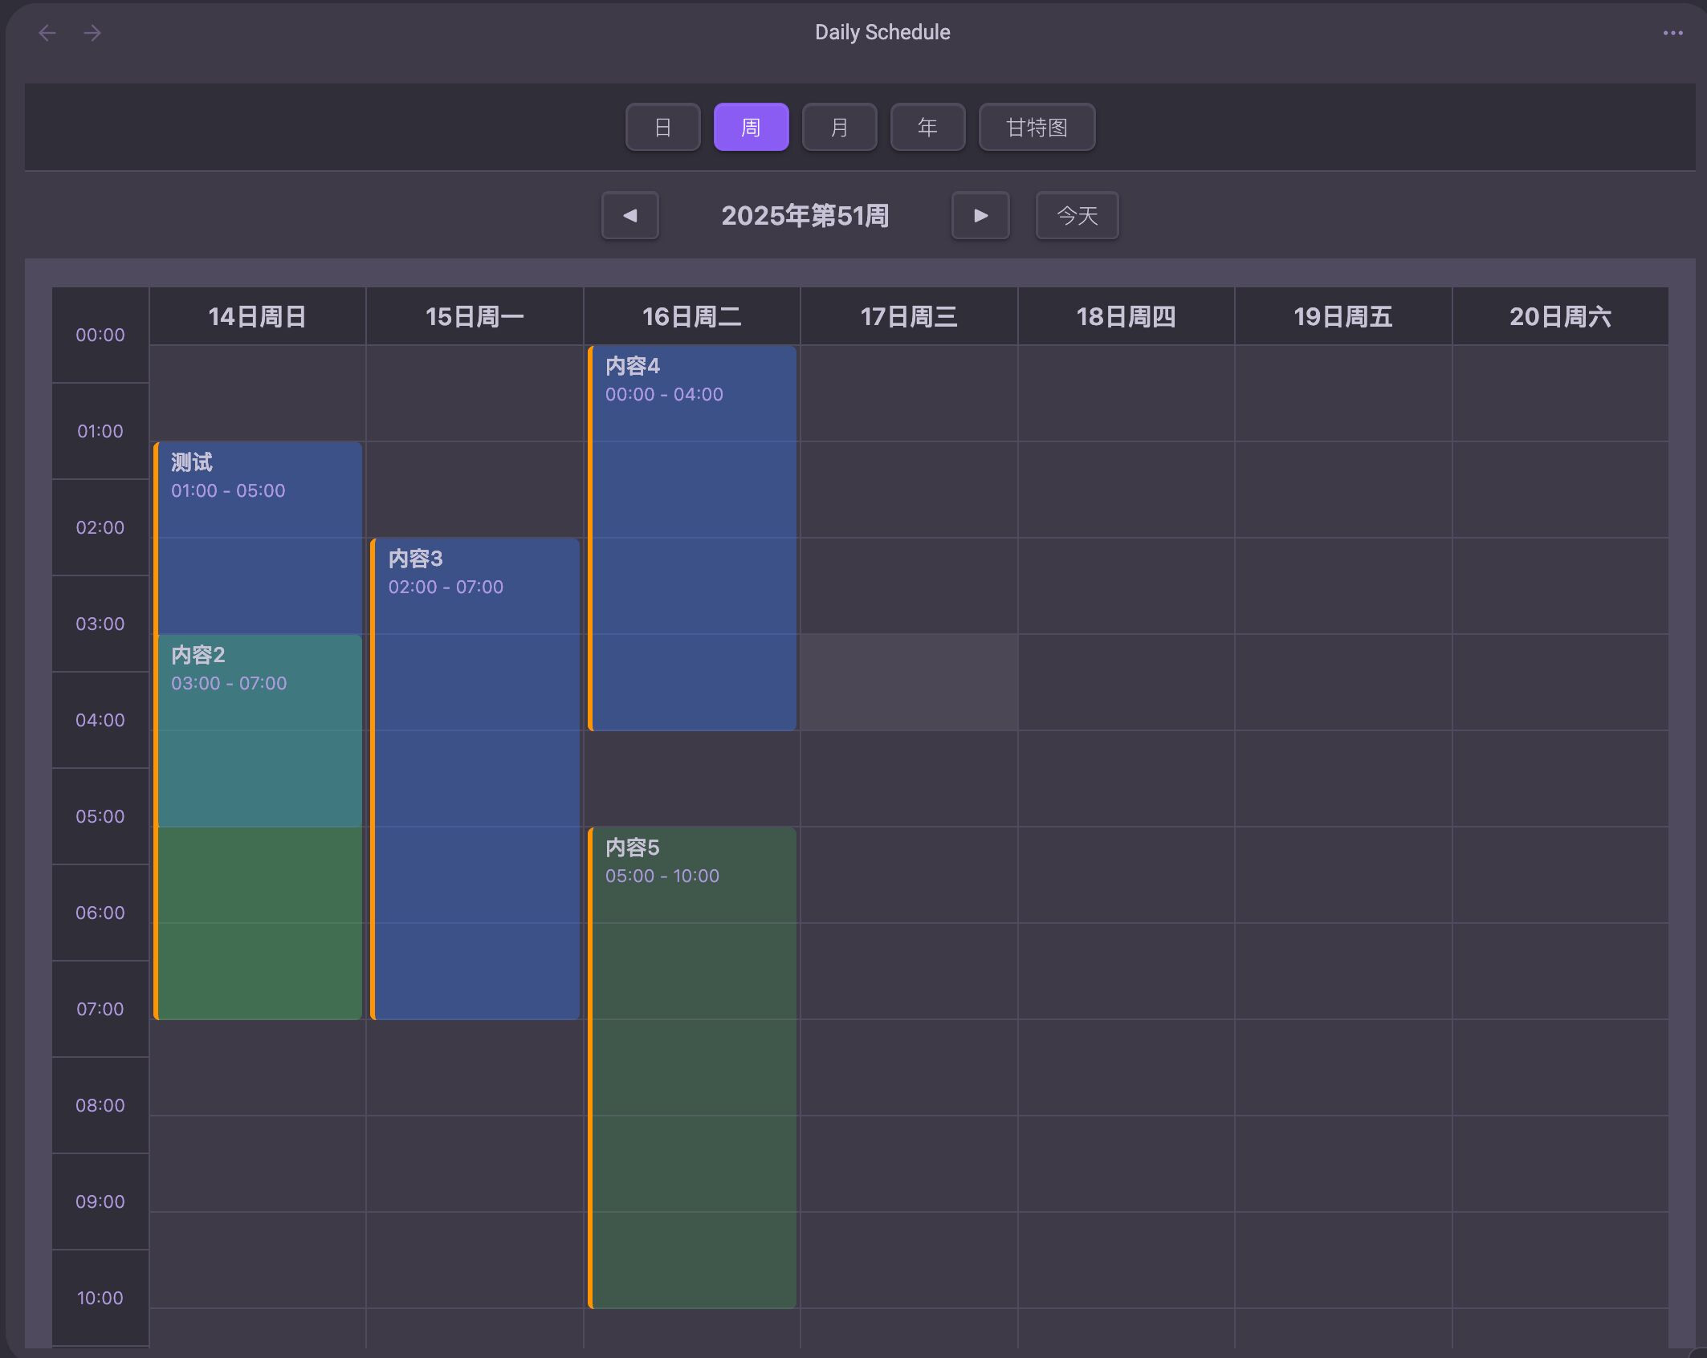Click the 20日周六 column header
This screenshot has width=1707, height=1358.
click(1560, 317)
